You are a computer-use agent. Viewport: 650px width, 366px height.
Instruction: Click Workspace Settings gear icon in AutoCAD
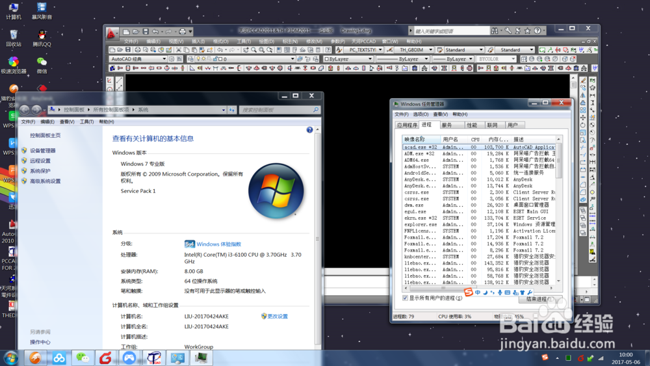coord(172,59)
